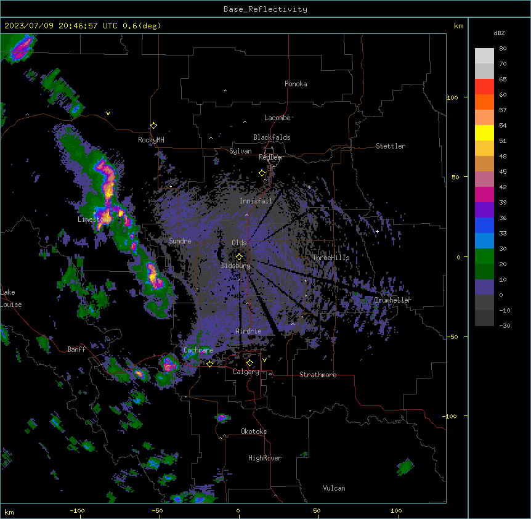Select the Airdrie map label
Image resolution: width=531 pixels, height=519 pixels.
click(x=249, y=331)
